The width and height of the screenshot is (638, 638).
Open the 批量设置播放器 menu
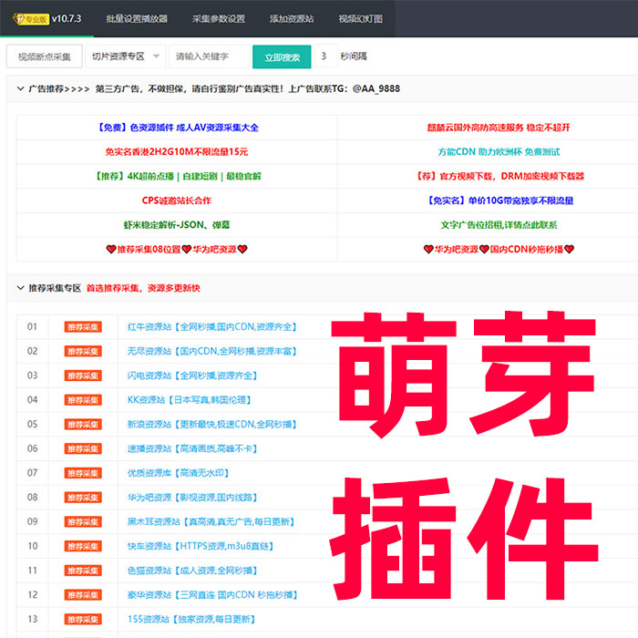point(137,18)
